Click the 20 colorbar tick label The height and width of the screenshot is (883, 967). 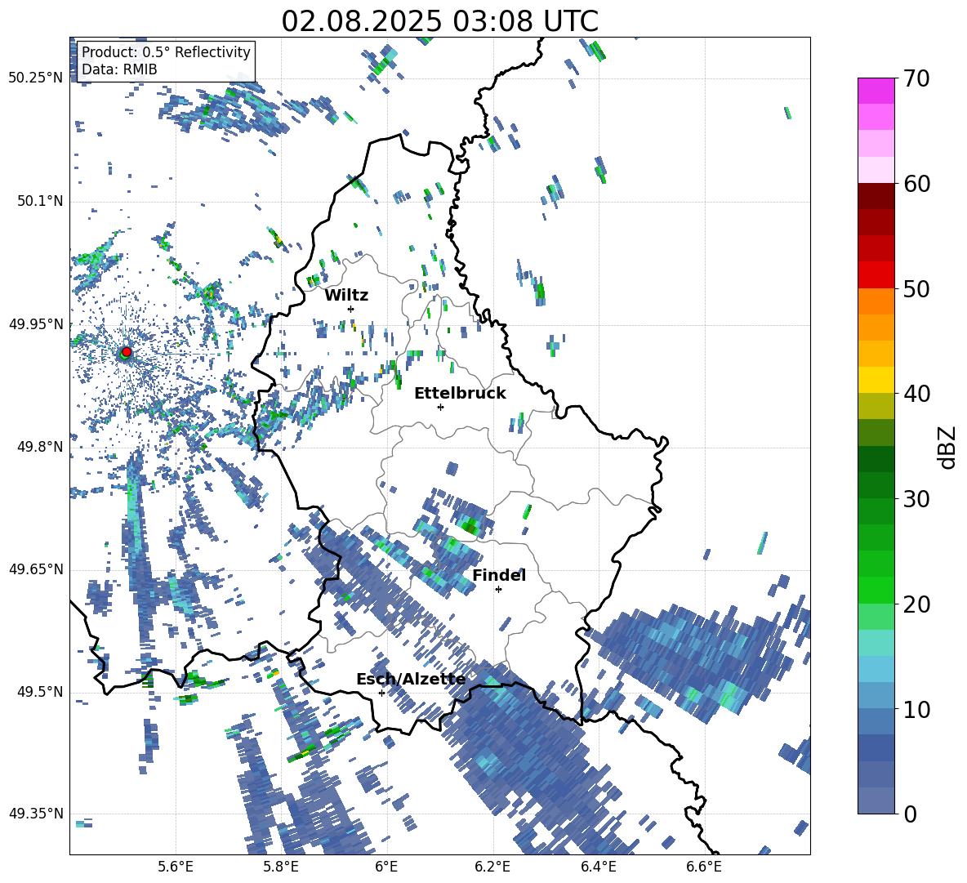[x=916, y=604]
